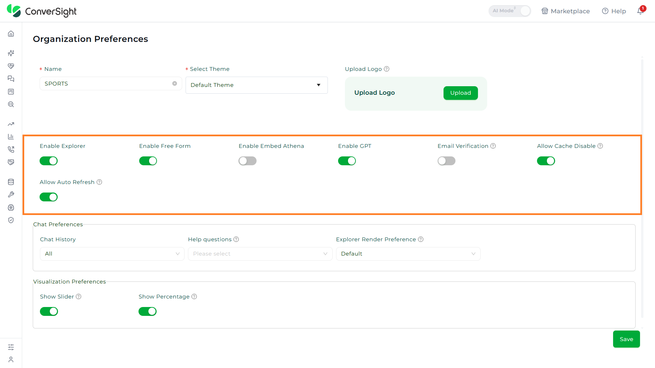Disable the Enable Explorer toggle
Viewport: 655px width, 368px height.
(48, 161)
